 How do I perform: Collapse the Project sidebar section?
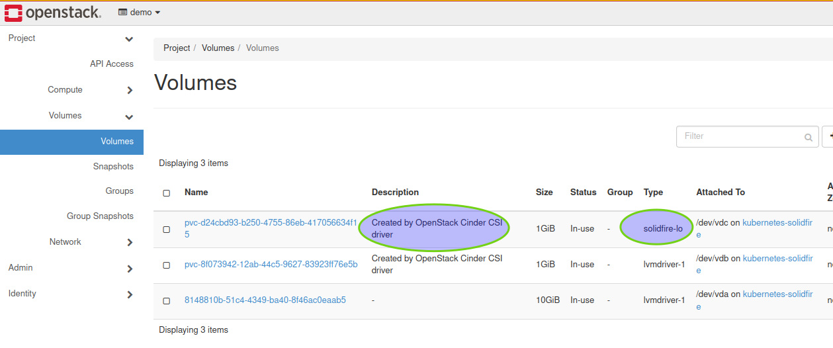point(130,39)
